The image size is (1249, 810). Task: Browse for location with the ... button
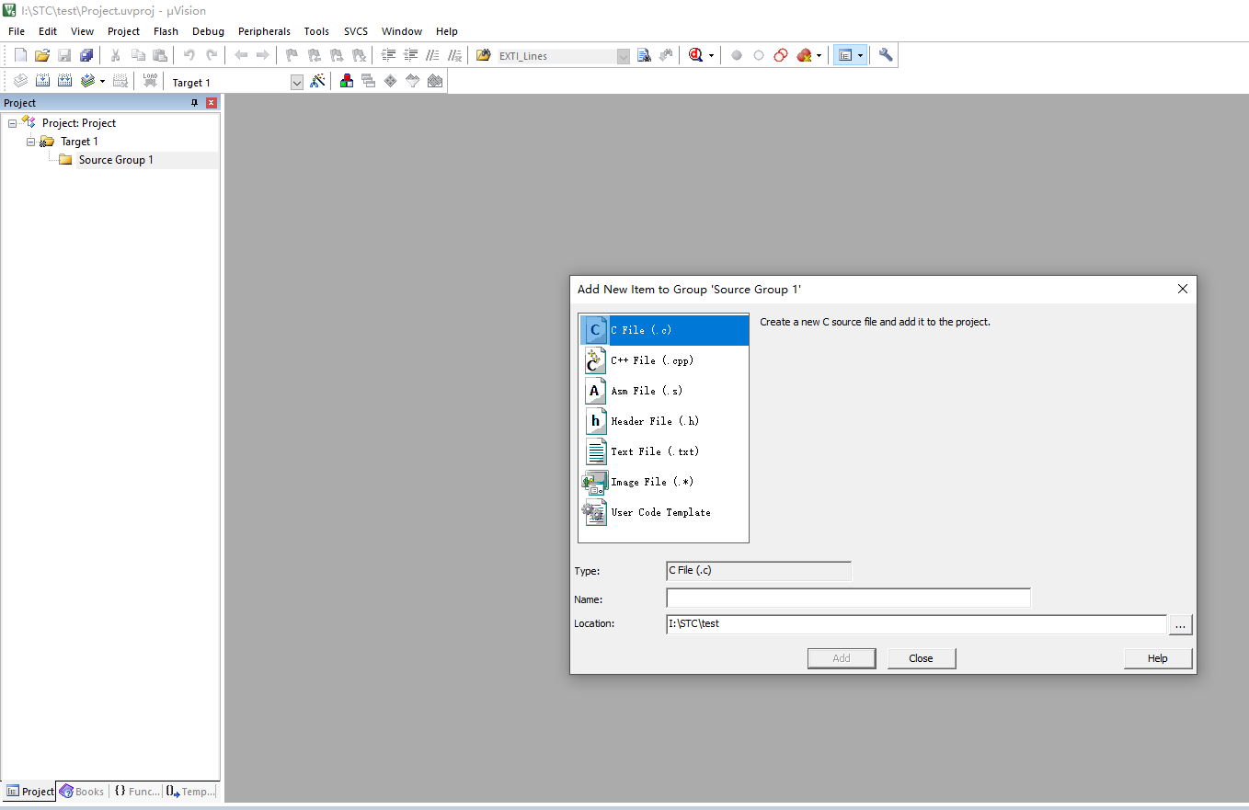[x=1181, y=624]
